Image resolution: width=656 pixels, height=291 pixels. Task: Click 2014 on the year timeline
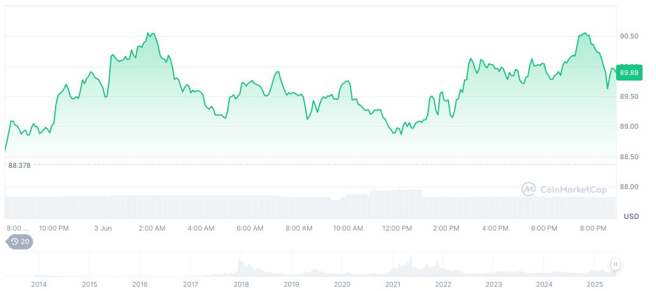39,284
